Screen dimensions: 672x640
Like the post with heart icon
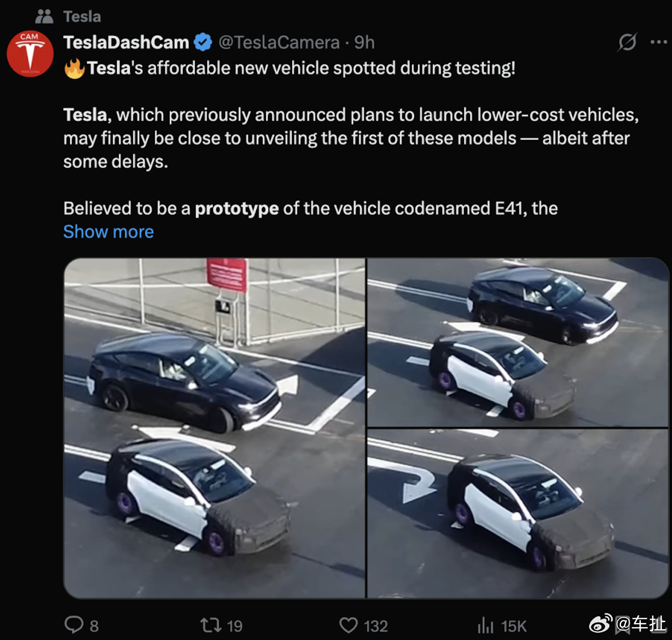[349, 625]
